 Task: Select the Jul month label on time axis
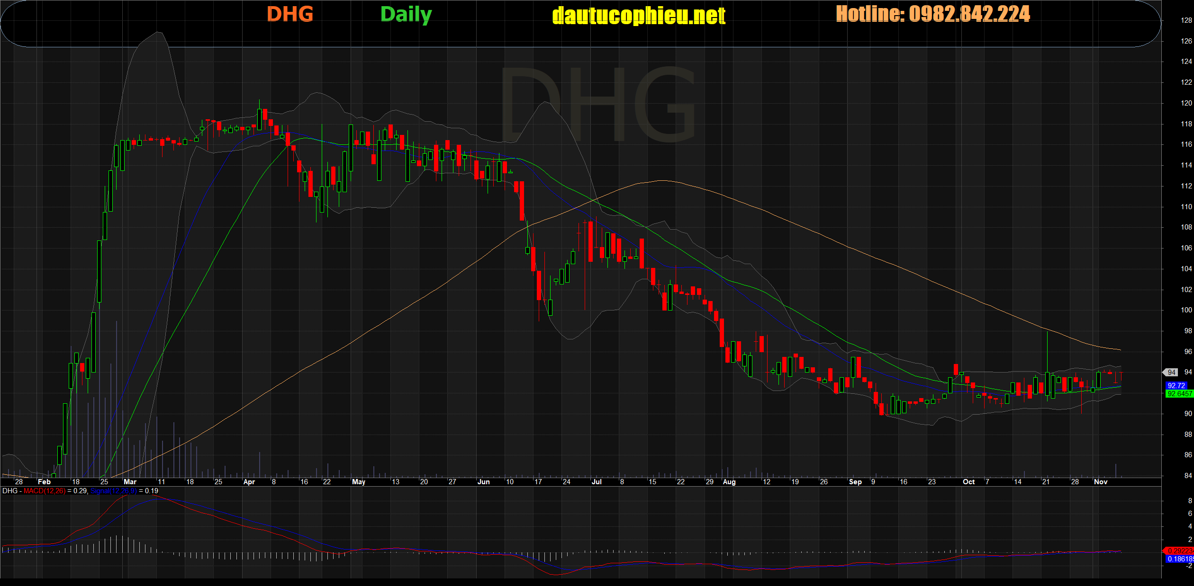pyautogui.click(x=597, y=482)
